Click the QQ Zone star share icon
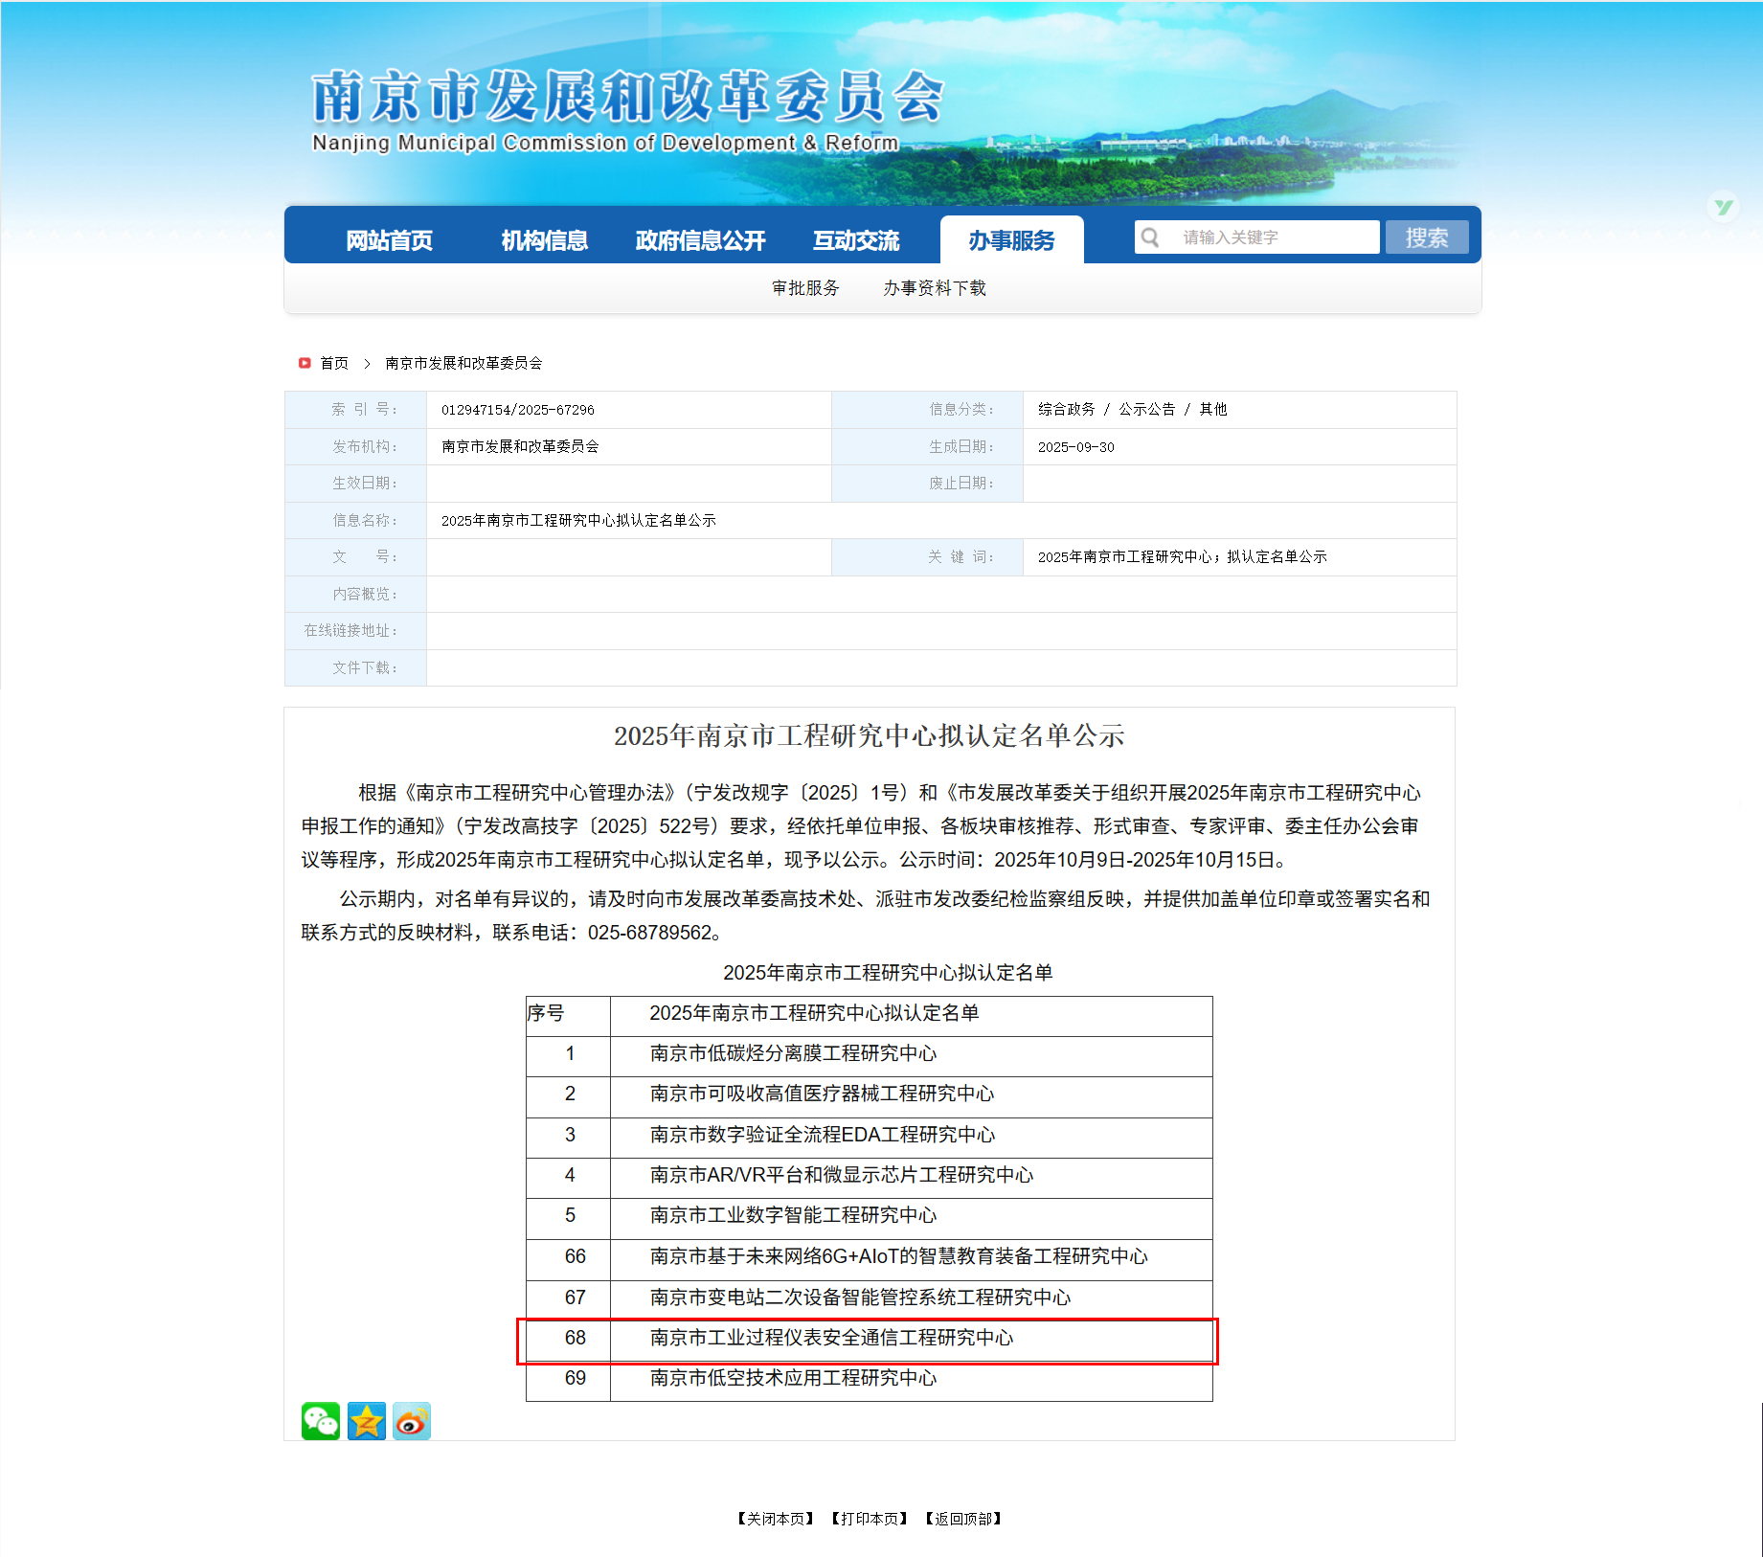The image size is (1763, 1557). point(367,1421)
